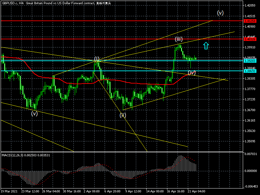Click the MACD(12,26,9) indicator label
The image size is (260, 195).
13,155
